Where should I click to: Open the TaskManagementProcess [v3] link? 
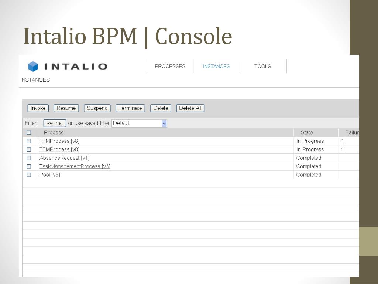point(75,166)
